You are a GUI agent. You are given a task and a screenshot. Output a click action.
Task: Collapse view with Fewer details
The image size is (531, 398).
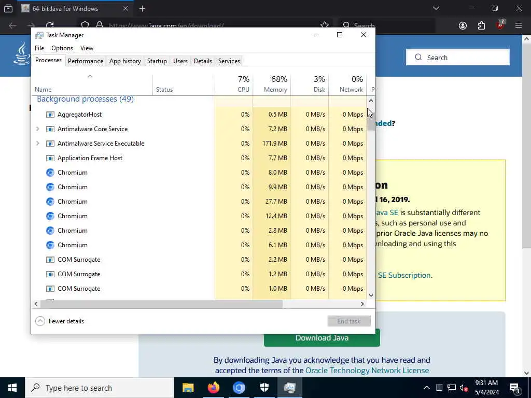click(60, 321)
